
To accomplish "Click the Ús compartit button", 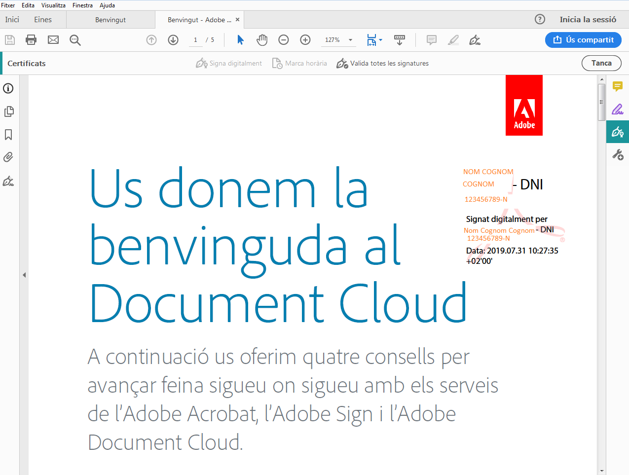I will (x=583, y=40).
